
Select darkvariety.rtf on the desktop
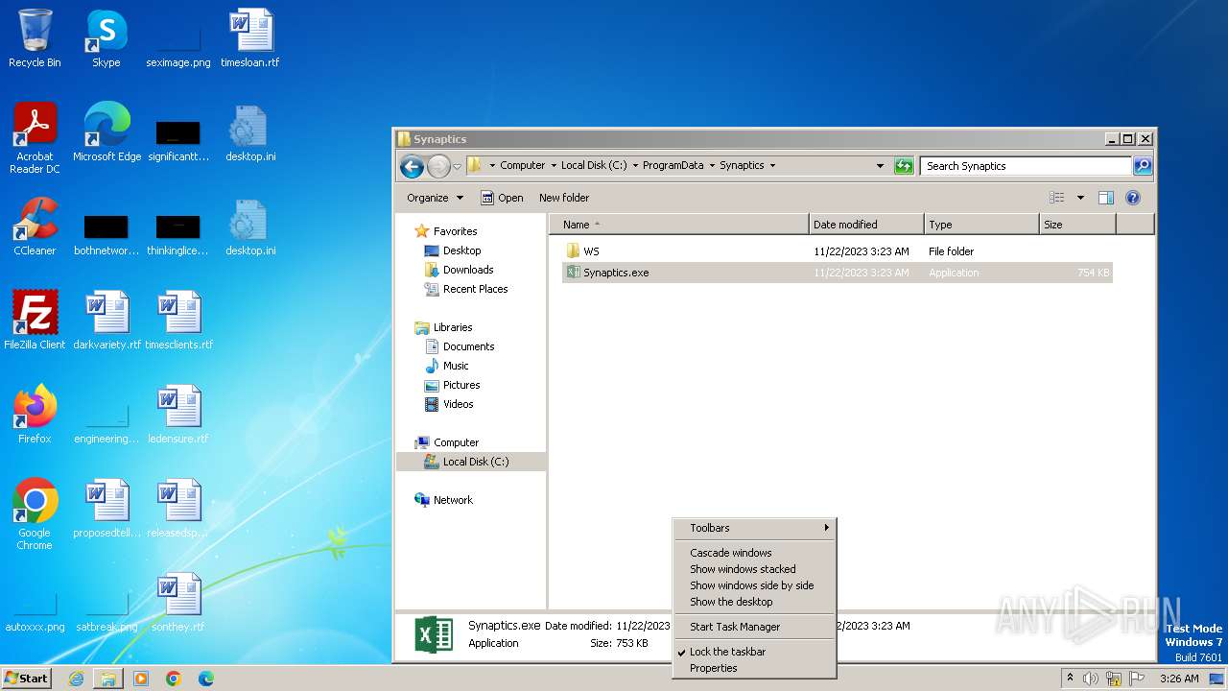coord(106,321)
